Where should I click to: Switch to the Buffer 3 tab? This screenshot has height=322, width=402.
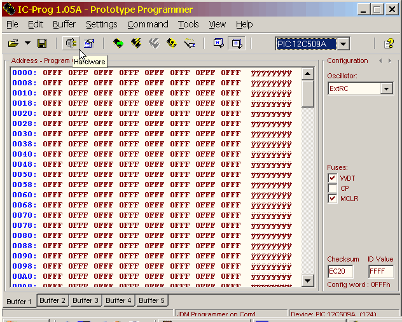tap(85, 300)
